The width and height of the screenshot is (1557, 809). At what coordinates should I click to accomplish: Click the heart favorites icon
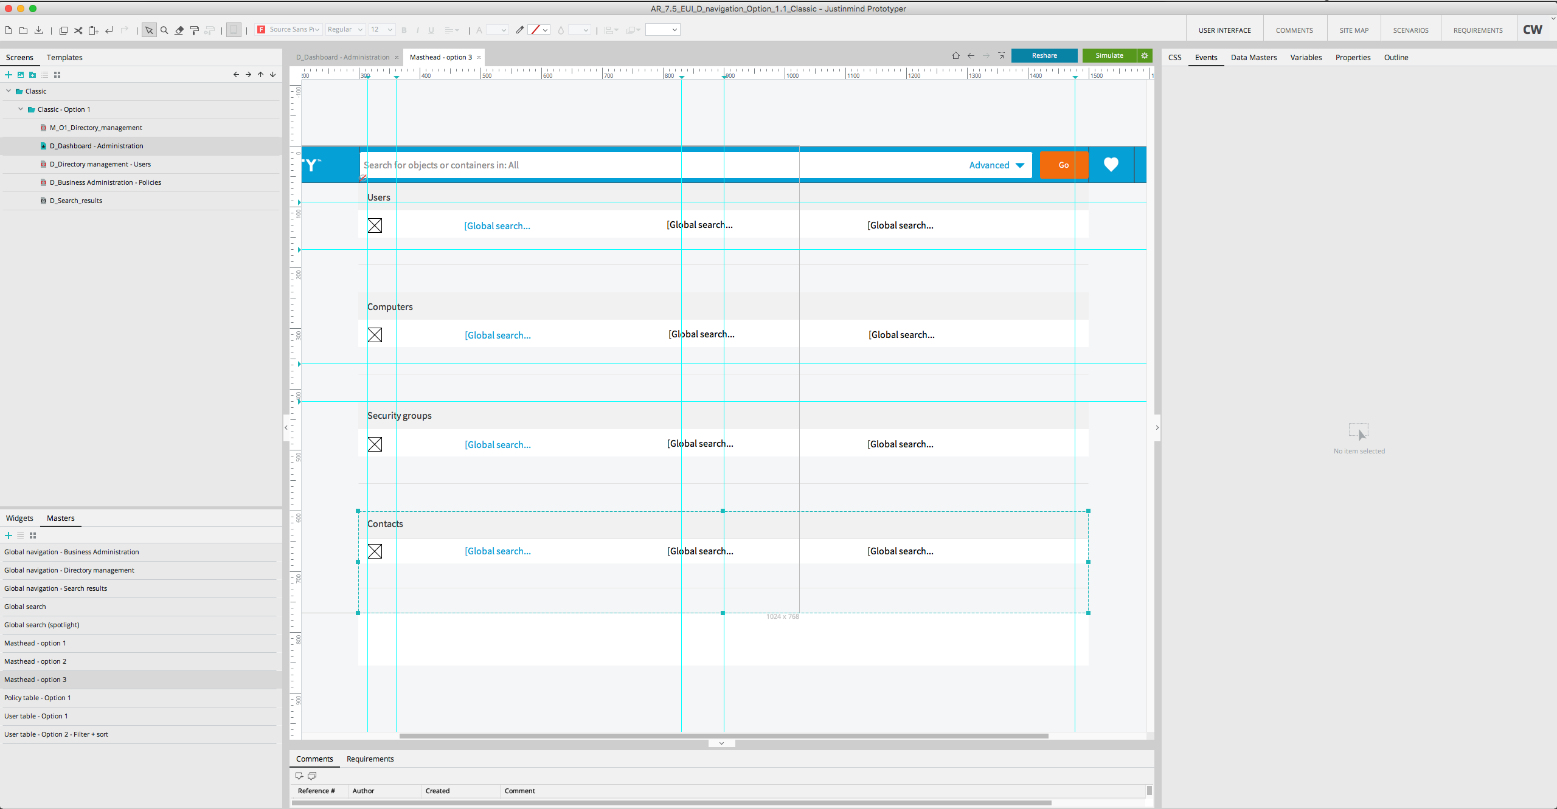1111,165
